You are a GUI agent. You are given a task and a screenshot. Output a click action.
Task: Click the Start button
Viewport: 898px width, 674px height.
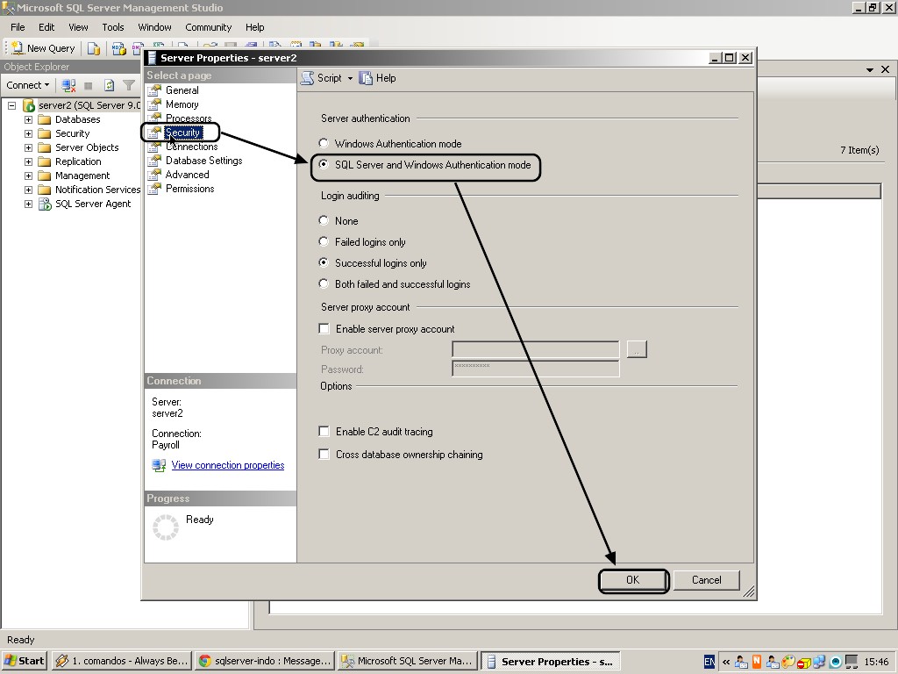[x=25, y=662]
